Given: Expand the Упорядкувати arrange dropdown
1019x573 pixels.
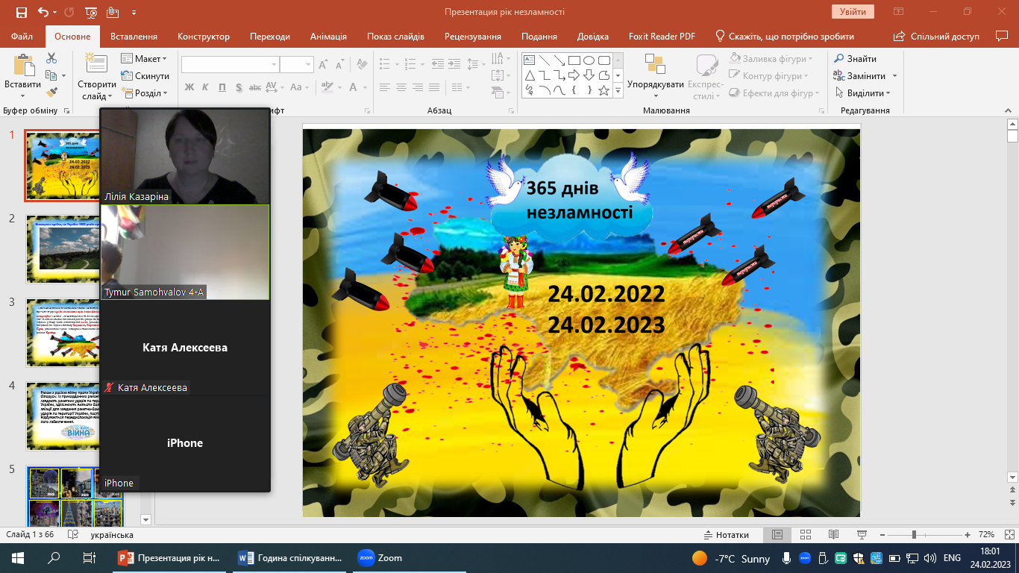Looking at the screenshot, I should coord(655,84).
